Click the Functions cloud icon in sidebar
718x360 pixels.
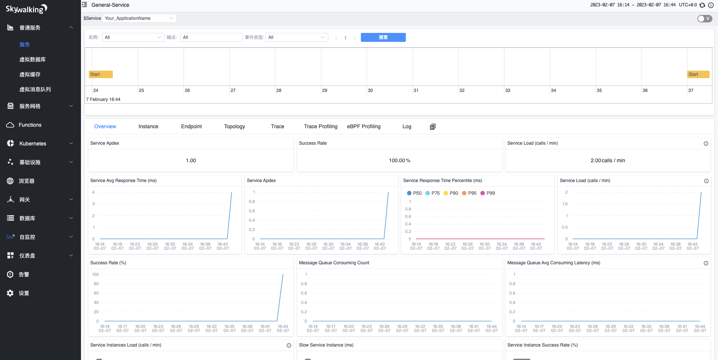10,125
